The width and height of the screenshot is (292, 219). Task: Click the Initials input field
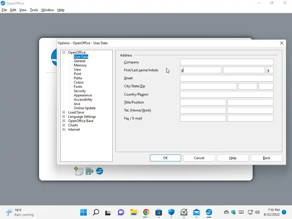270,70
